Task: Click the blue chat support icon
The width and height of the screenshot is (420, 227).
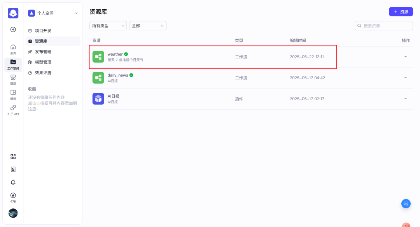Action: click(406, 203)
